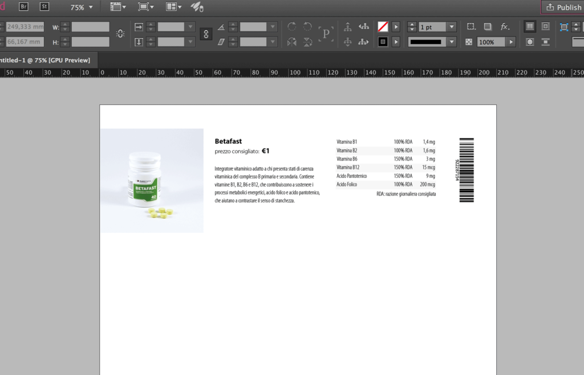Select Wrap Around Bounding Box option
Screen dimensions: 584x375
(546, 26)
